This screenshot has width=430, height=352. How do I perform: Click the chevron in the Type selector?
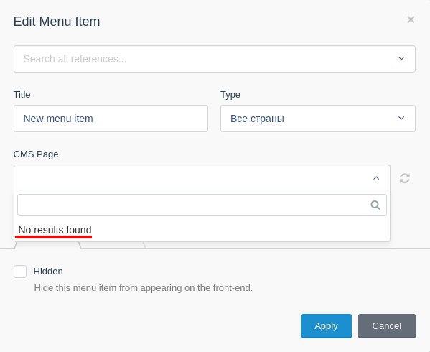[x=401, y=118]
